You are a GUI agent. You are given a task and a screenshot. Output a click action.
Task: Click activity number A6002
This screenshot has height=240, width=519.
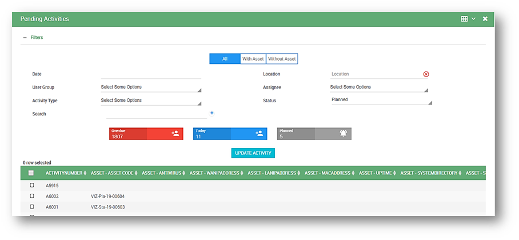[x=52, y=197]
